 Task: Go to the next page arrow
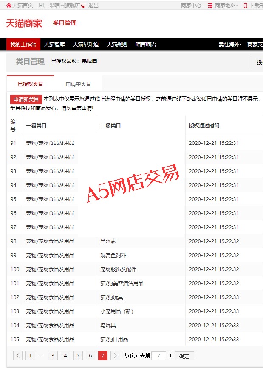point(115,356)
